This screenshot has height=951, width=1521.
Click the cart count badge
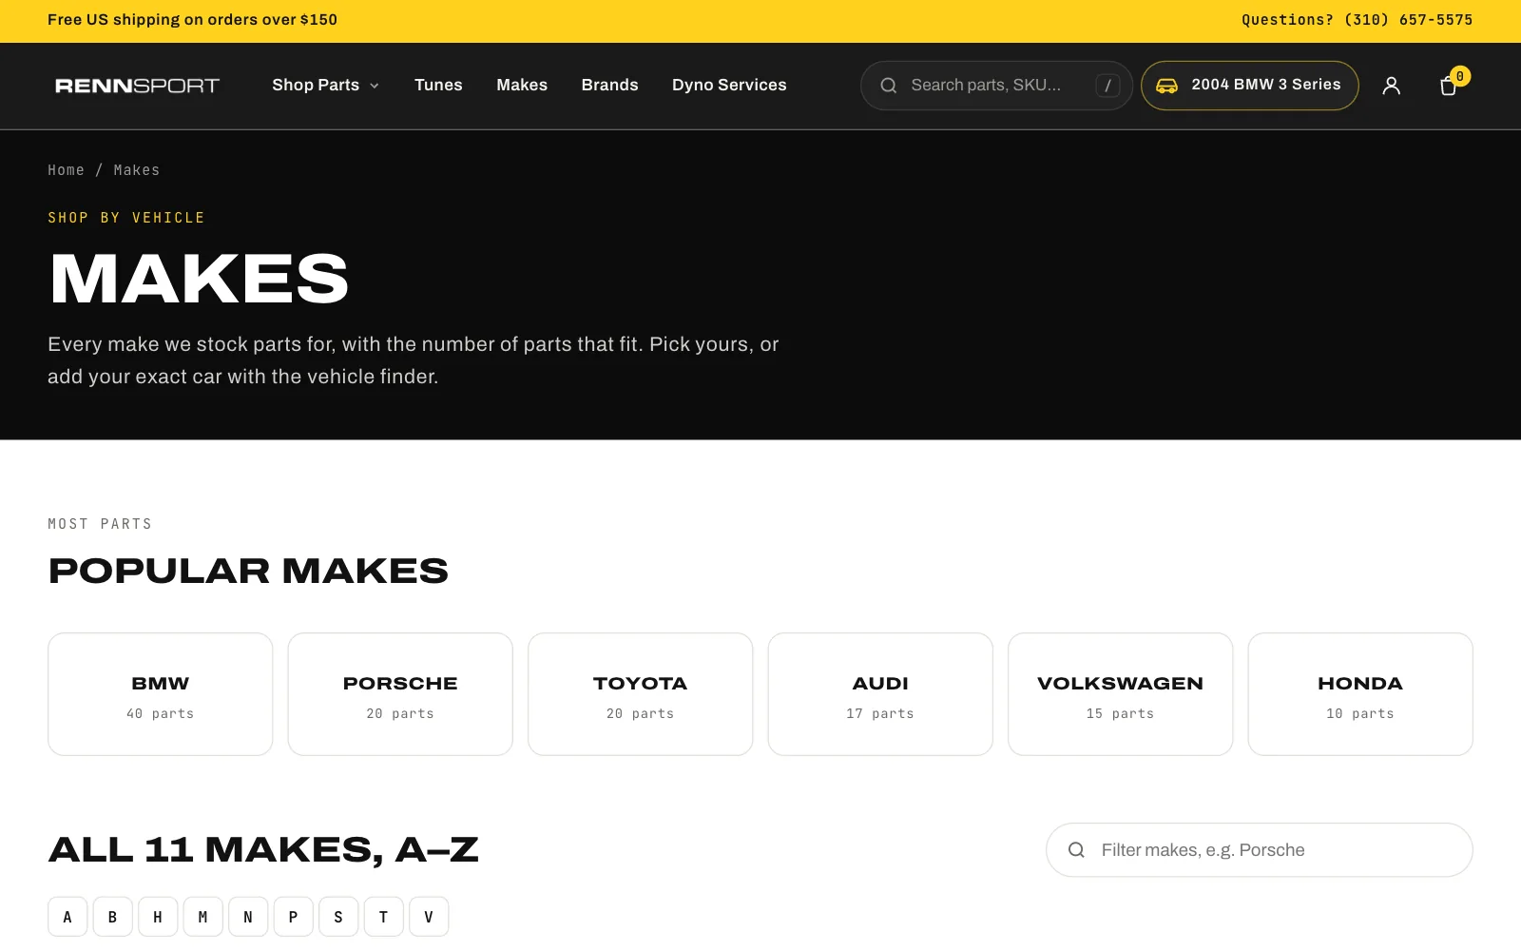point(1460,76)
